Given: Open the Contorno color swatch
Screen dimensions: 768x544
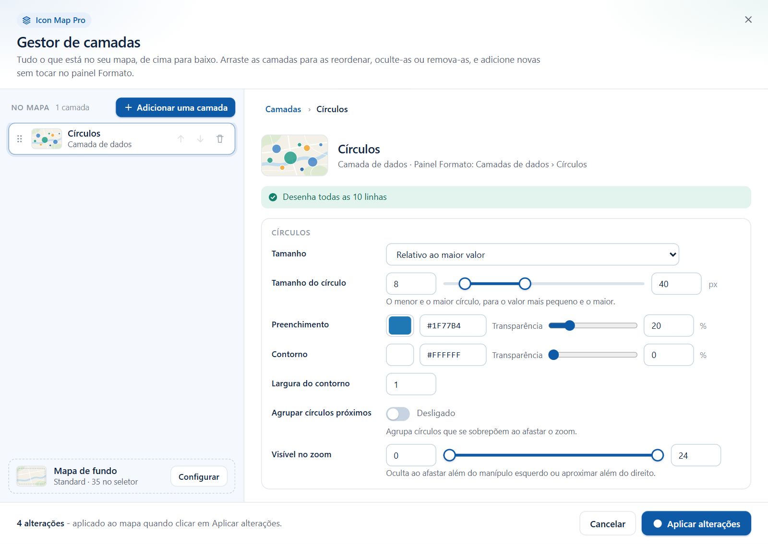Looking at the screenshot, I should pos(400,355).
